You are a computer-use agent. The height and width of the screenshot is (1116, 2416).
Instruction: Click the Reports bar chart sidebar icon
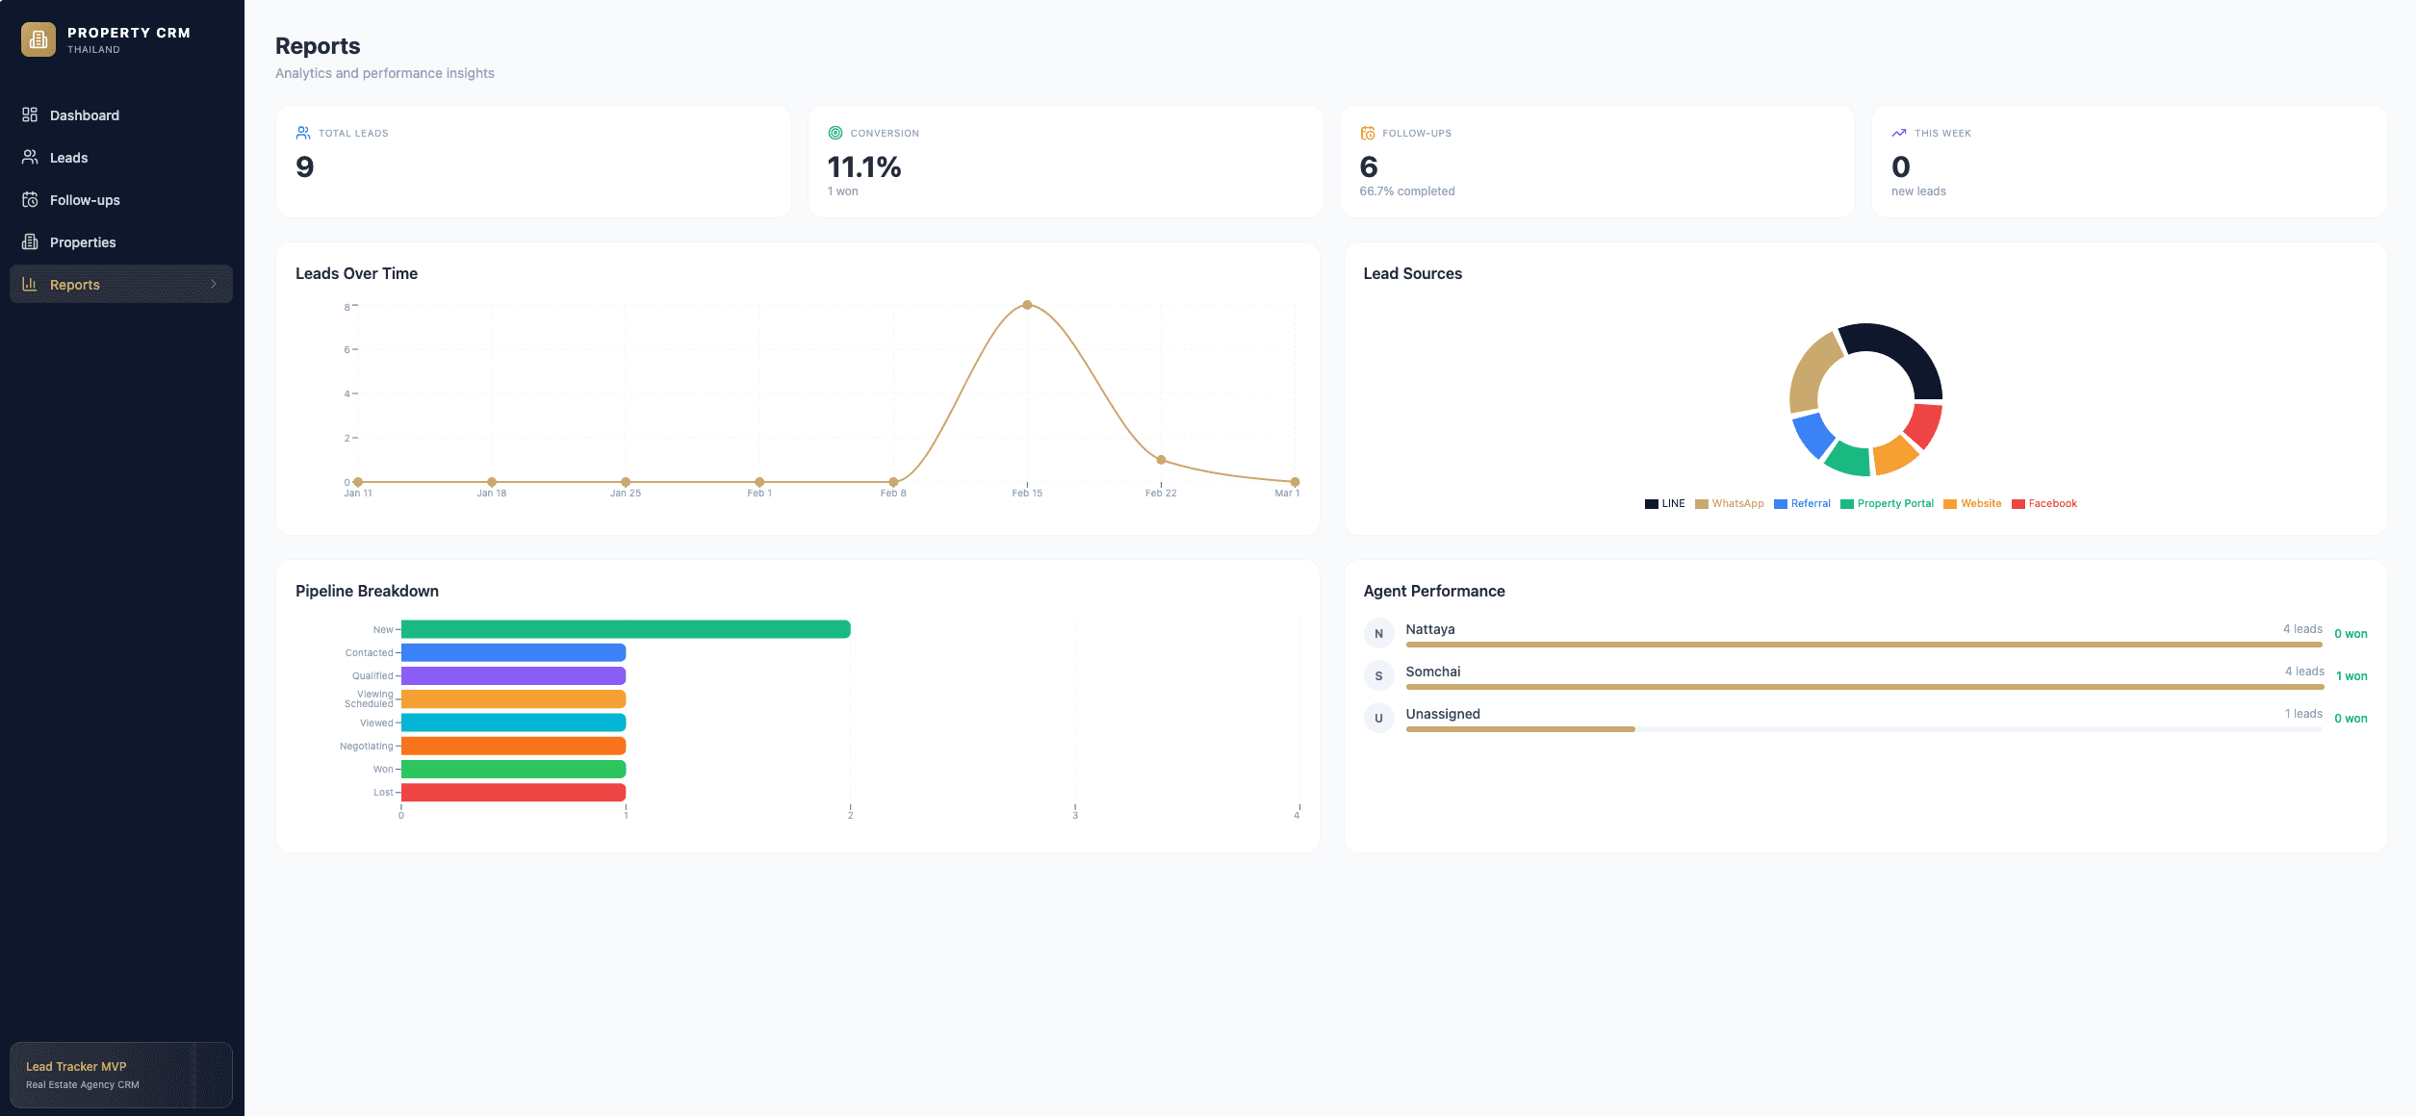tap(30, 284)
